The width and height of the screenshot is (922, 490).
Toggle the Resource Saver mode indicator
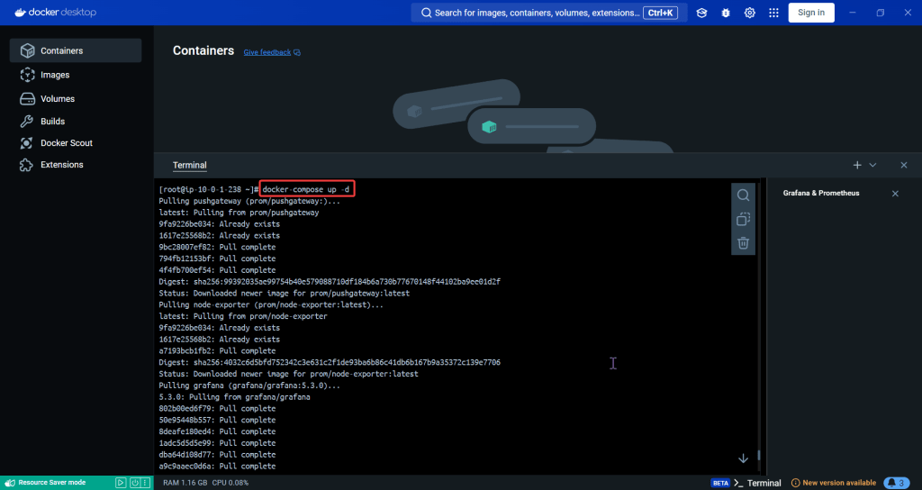point(51,483)
